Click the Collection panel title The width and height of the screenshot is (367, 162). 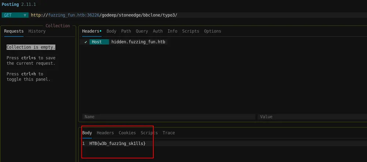pyautogui.click(x=58, y=26)
